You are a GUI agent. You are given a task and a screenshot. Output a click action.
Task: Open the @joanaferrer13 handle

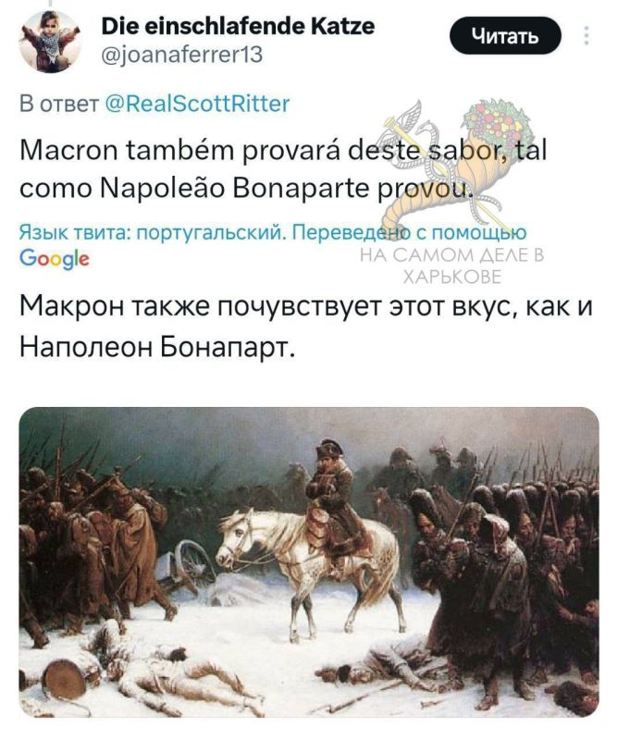pyautogui.click(x=182, y=55)
